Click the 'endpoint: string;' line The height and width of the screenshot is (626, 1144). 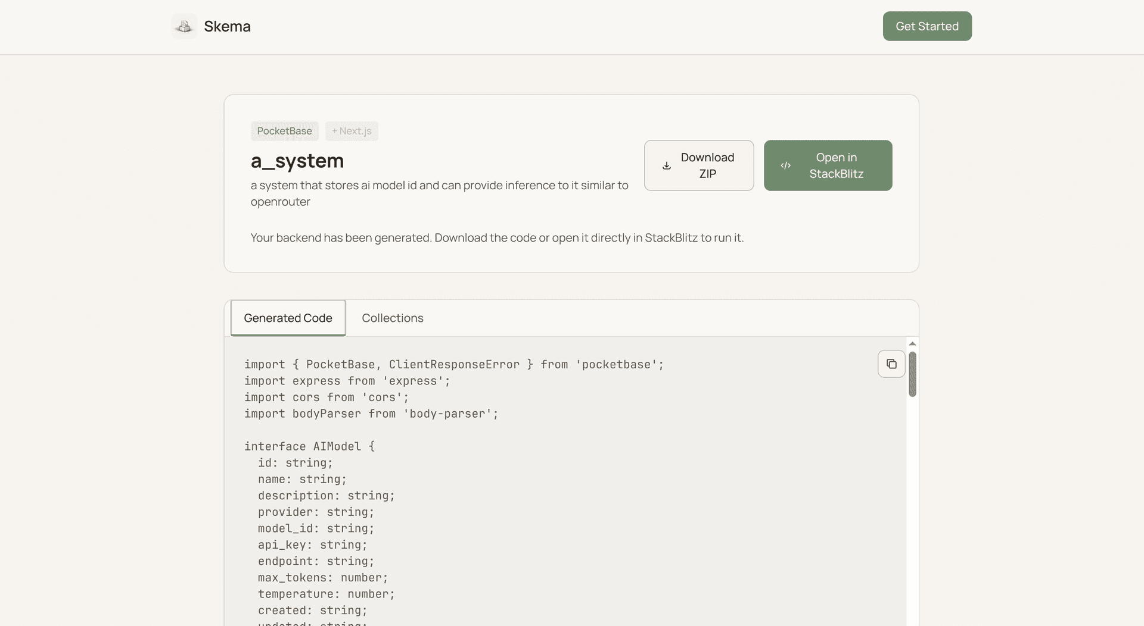point(316,561)
